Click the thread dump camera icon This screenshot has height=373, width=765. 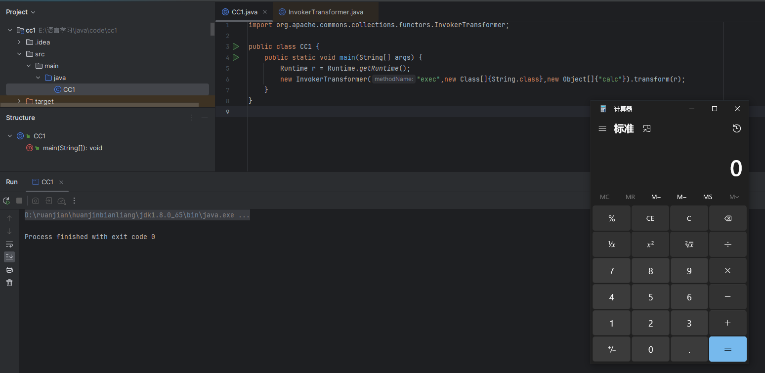point(36,201)
